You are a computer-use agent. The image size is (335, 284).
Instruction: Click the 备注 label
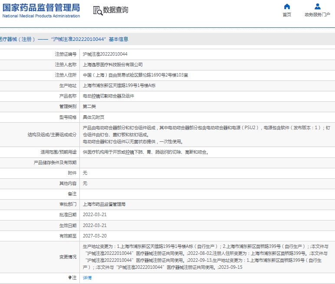point(72,194)
